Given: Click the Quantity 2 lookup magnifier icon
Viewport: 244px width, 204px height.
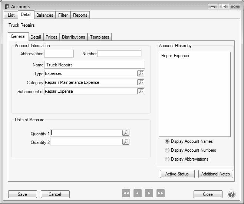Looking at the screenshot, I should coord(126,142).
